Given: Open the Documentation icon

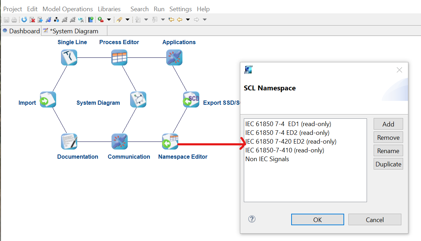Looking at the screenshot, I should pos(69,142).
